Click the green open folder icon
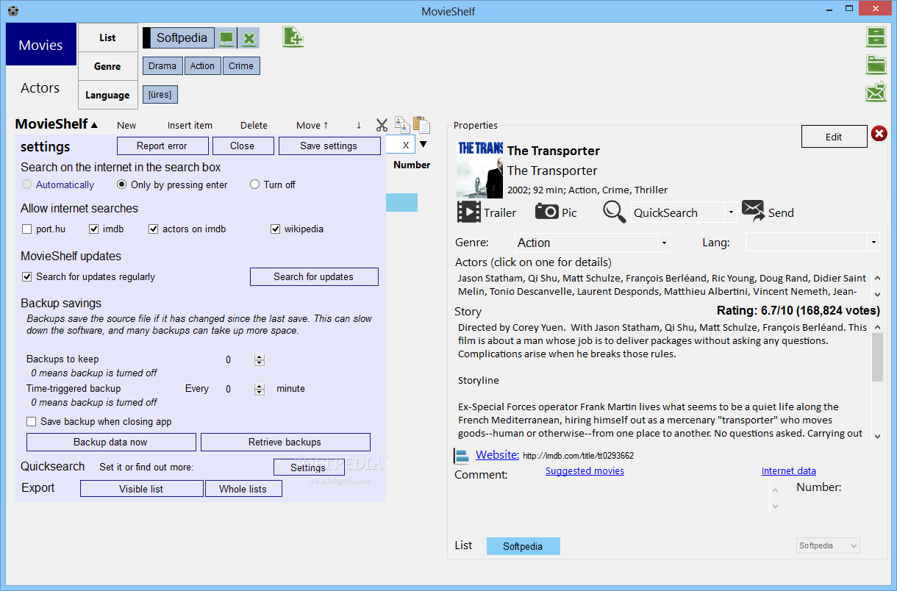 pyautogui.click(x=876, y=65)
